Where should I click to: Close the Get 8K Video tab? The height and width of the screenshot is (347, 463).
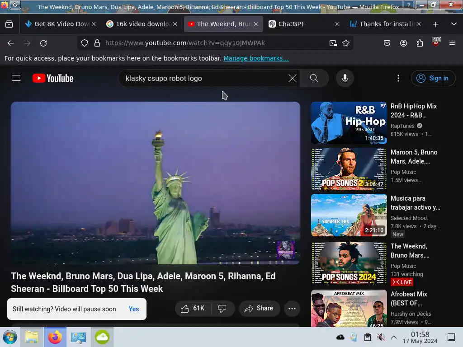click(x=94, y=24)
